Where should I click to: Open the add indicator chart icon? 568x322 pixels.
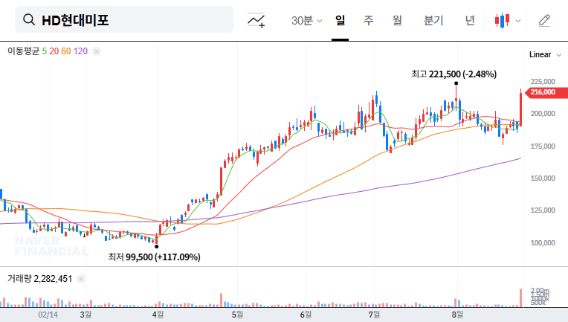pyautogui.click(x=256, y=20)
